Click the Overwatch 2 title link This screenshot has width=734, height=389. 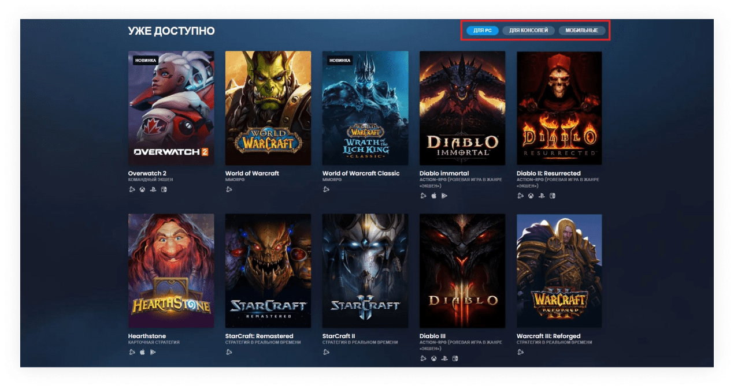tap(147, 173)
